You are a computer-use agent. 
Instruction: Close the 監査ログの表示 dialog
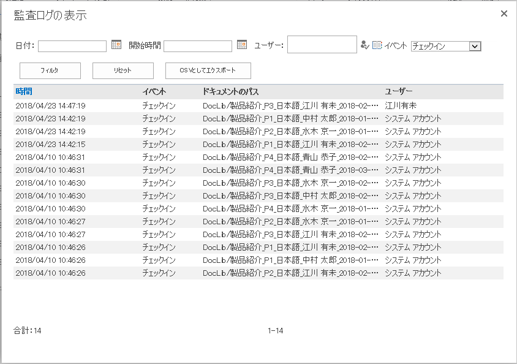pyautogui.click(x=504, y=13)
